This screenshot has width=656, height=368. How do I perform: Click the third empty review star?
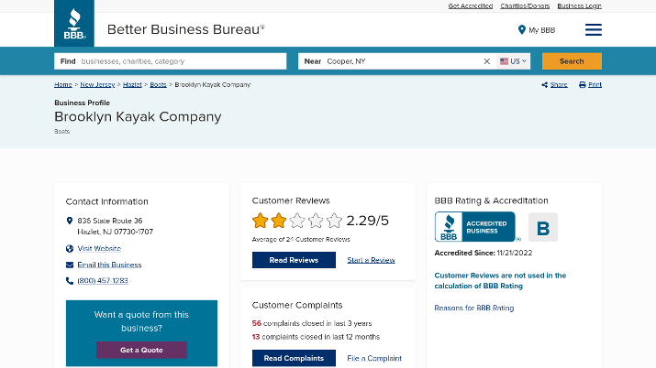pos(297,221)
